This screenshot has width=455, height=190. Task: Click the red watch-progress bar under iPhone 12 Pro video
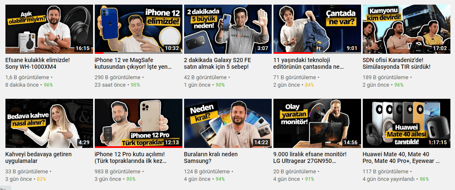click(x=139, y=147)
